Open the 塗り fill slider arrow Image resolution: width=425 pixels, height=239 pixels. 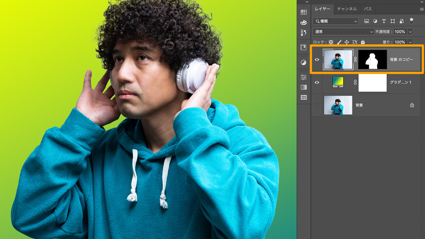pyautogui.click(x=410, y=42)
